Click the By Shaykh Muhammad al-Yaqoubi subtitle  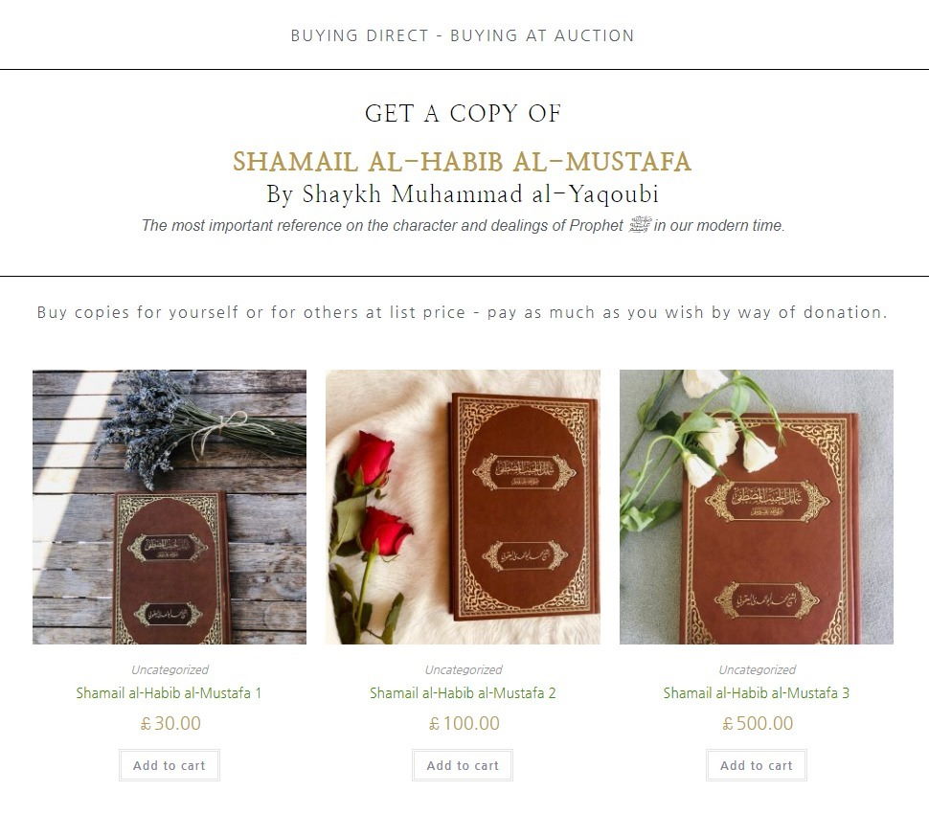[463, 194]
